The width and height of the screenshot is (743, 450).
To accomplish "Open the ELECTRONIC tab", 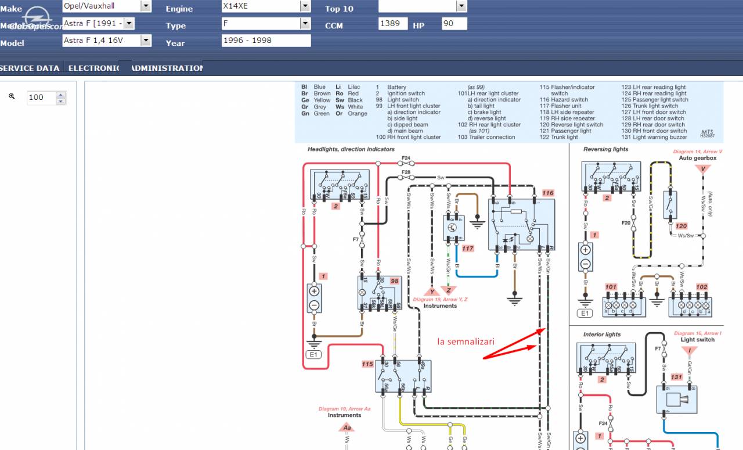I will (x=93, y=68).
